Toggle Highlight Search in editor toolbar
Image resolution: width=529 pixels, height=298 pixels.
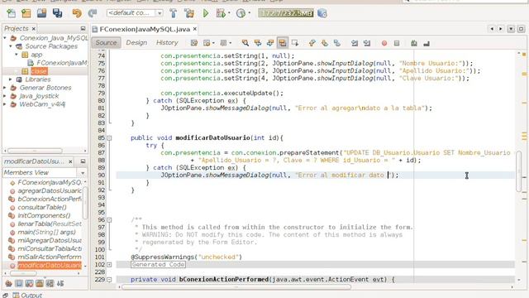[x=283, y=43]
